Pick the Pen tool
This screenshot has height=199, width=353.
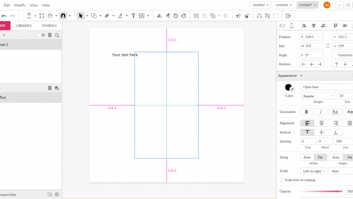click(x=107, y=16)
